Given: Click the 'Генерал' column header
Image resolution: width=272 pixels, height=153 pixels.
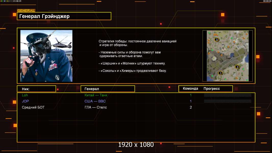Looking at the screenshot, I should click(x=108, y=89).
